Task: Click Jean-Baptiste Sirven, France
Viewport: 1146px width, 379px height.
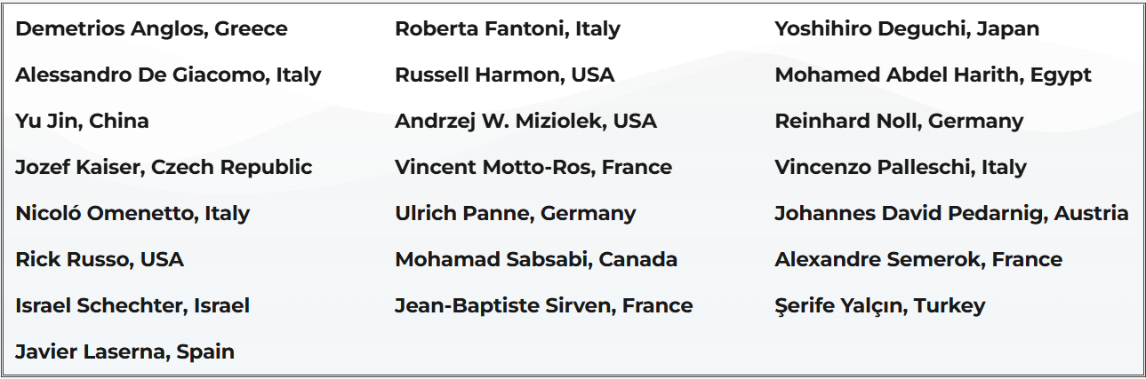Action: (x=543, y=305)
